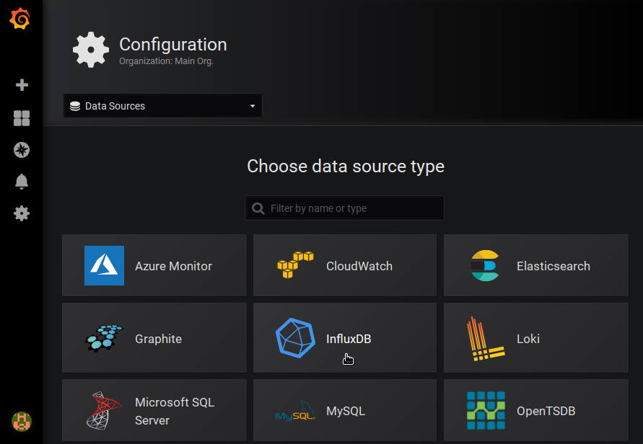The image size is (643, 444).
Task: Focus the Filter by name or type field
Action: tap(354, 208)
